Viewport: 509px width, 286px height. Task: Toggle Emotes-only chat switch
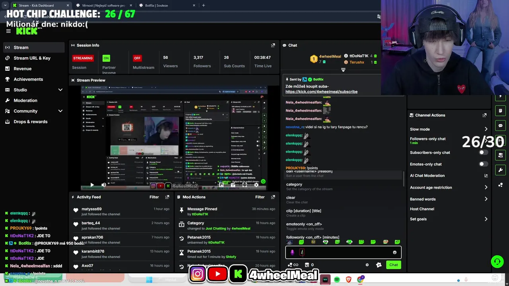pyautogui.click(x=483, y=164)
